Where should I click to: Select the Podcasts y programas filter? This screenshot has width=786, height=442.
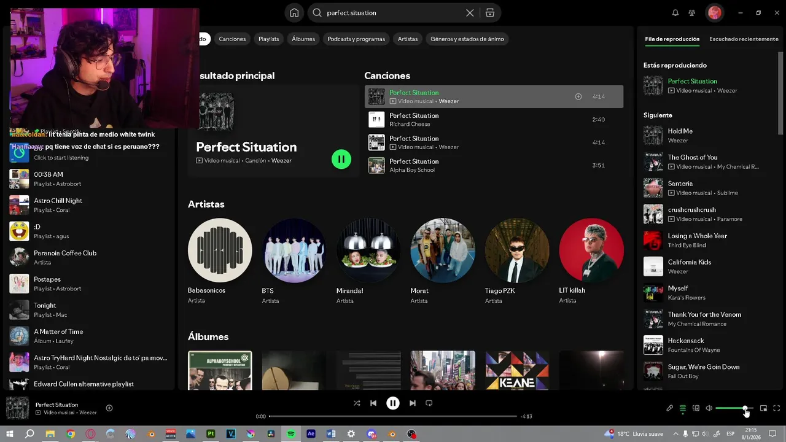pos(356,39)
